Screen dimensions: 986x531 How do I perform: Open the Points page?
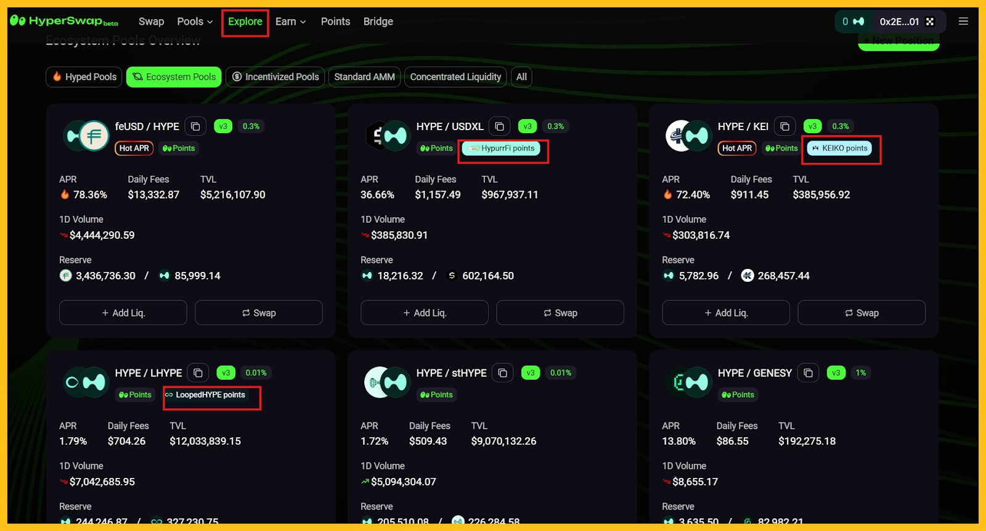click(x=335, y=22)
